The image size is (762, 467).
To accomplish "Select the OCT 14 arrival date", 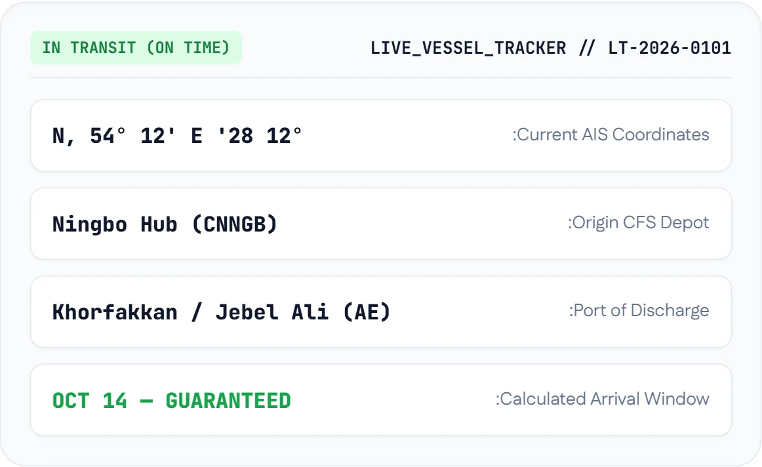I will tap(90, 401).
